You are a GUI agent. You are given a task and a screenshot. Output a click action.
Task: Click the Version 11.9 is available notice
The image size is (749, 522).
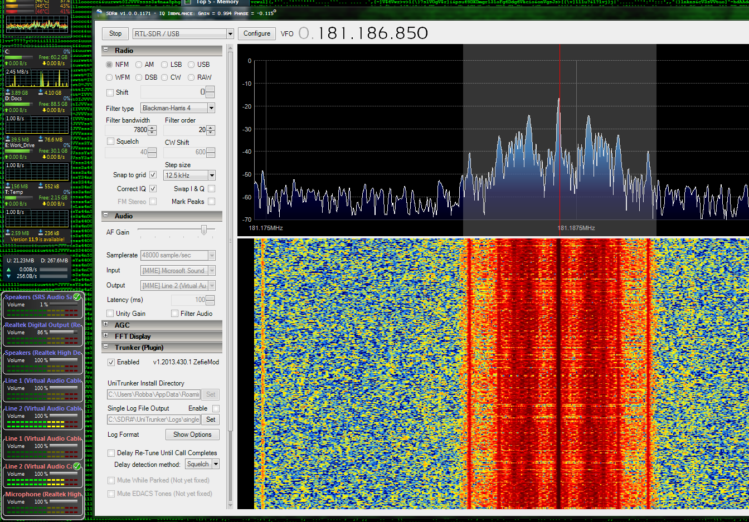click(x=37, y=240)
